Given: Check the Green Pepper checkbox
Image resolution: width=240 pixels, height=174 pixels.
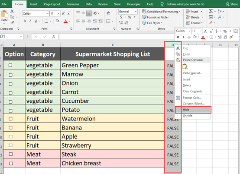Looking at the screenshot, I should click(x=10, y=65).
